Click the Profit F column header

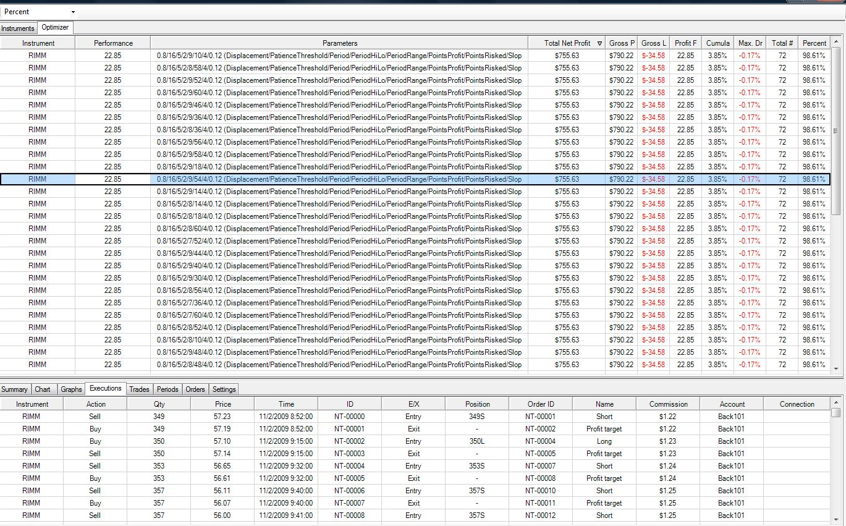click(686, 43)
